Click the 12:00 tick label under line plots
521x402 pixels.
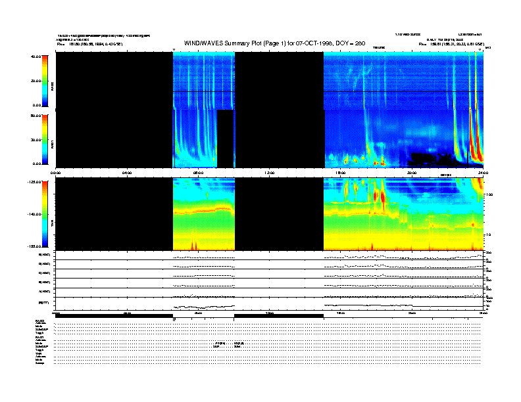click(x=270, y=313)
